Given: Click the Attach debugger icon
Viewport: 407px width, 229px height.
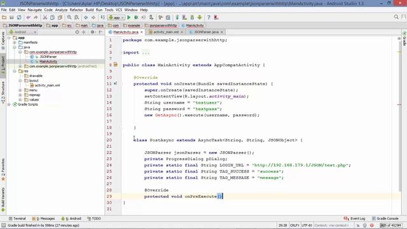Looking at the screenshot, I should [x=151, y=17].
